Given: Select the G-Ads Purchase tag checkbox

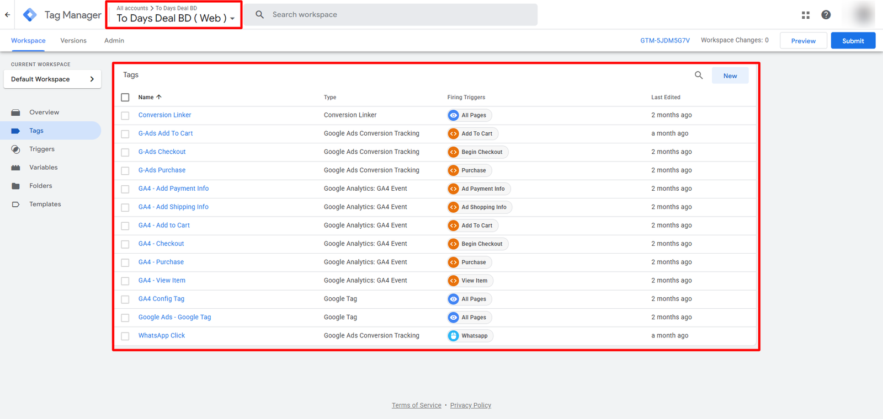Looking at the screenshot, I should pyautogui.click(x=125, y=171).
